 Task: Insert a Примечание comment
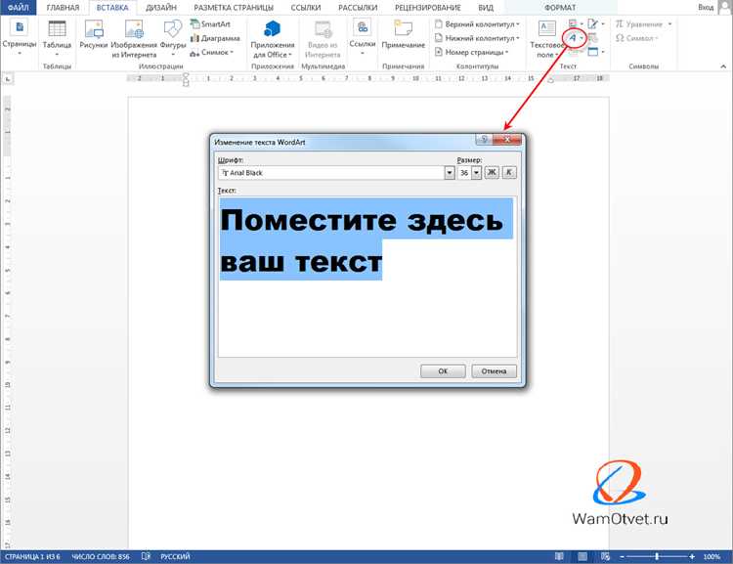coord(403,34)
